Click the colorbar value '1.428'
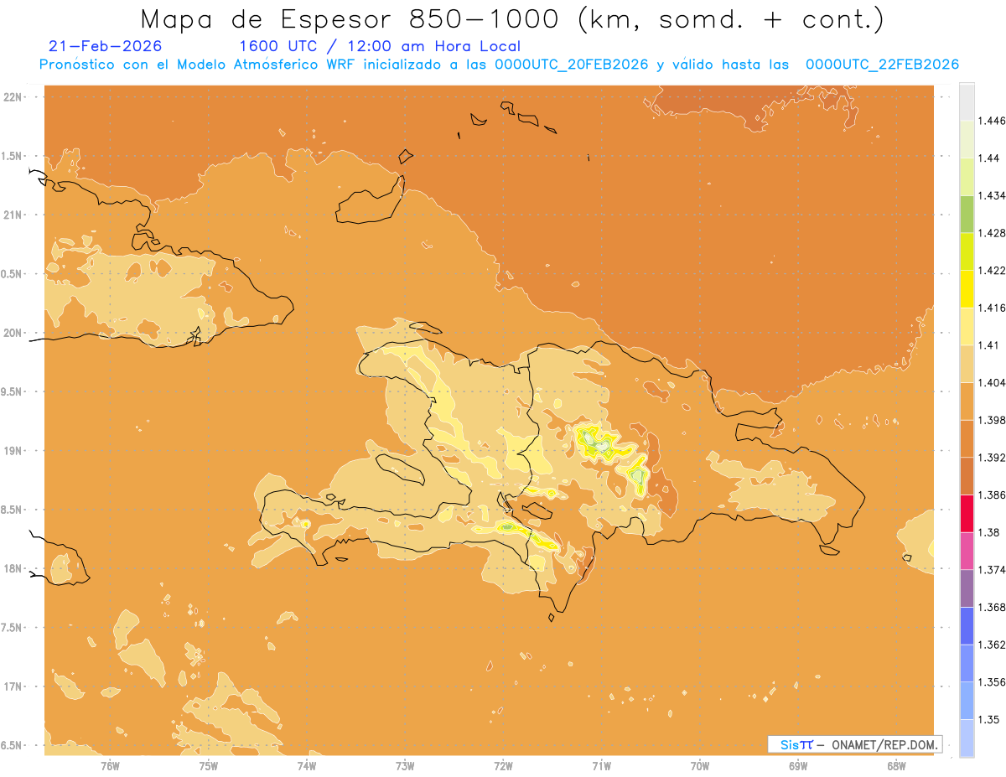Image resolution: width=1006 pixels, height=777 pixels. coord(993,233)
